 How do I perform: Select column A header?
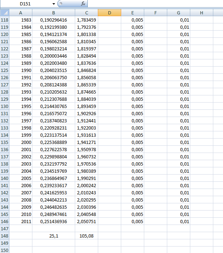click(20, 13)
